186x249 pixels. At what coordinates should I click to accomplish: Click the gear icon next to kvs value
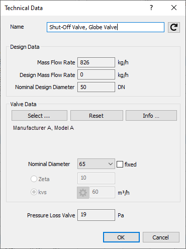[83, 193]
